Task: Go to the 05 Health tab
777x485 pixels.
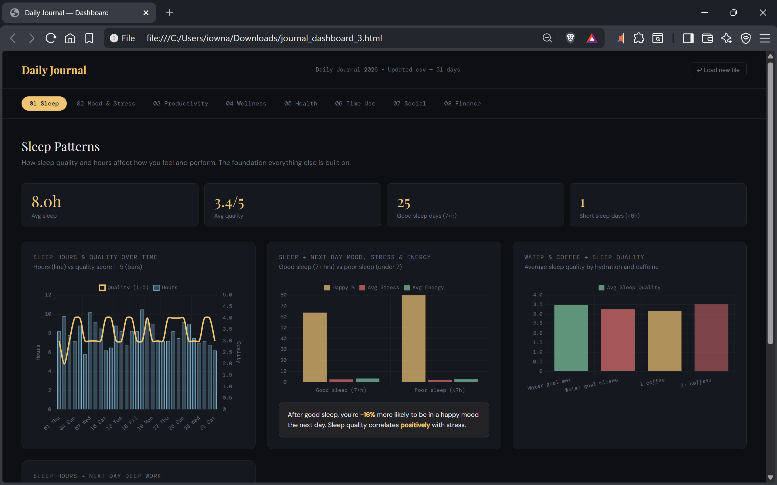Action: 300,103
